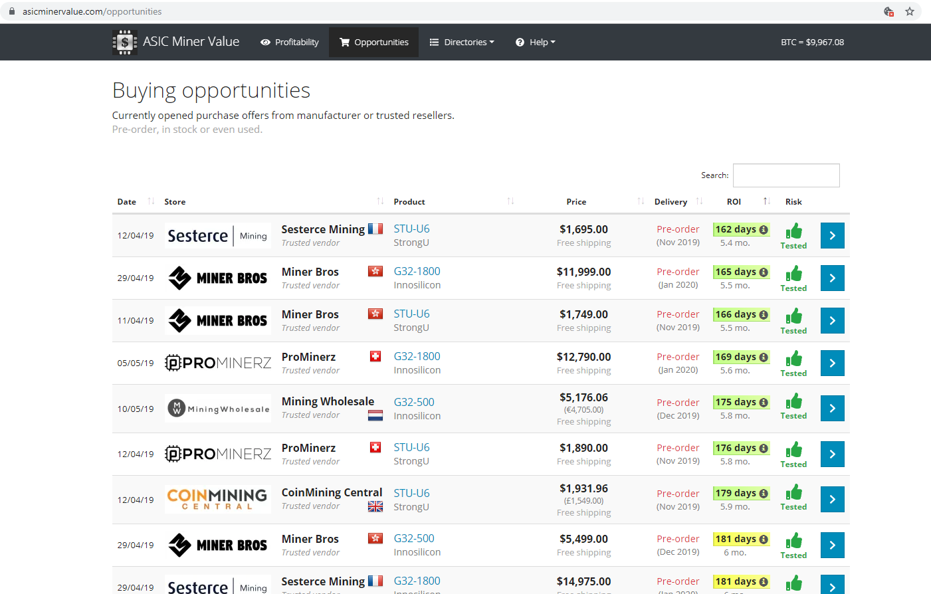Sort table by Store column

point(273,201)
